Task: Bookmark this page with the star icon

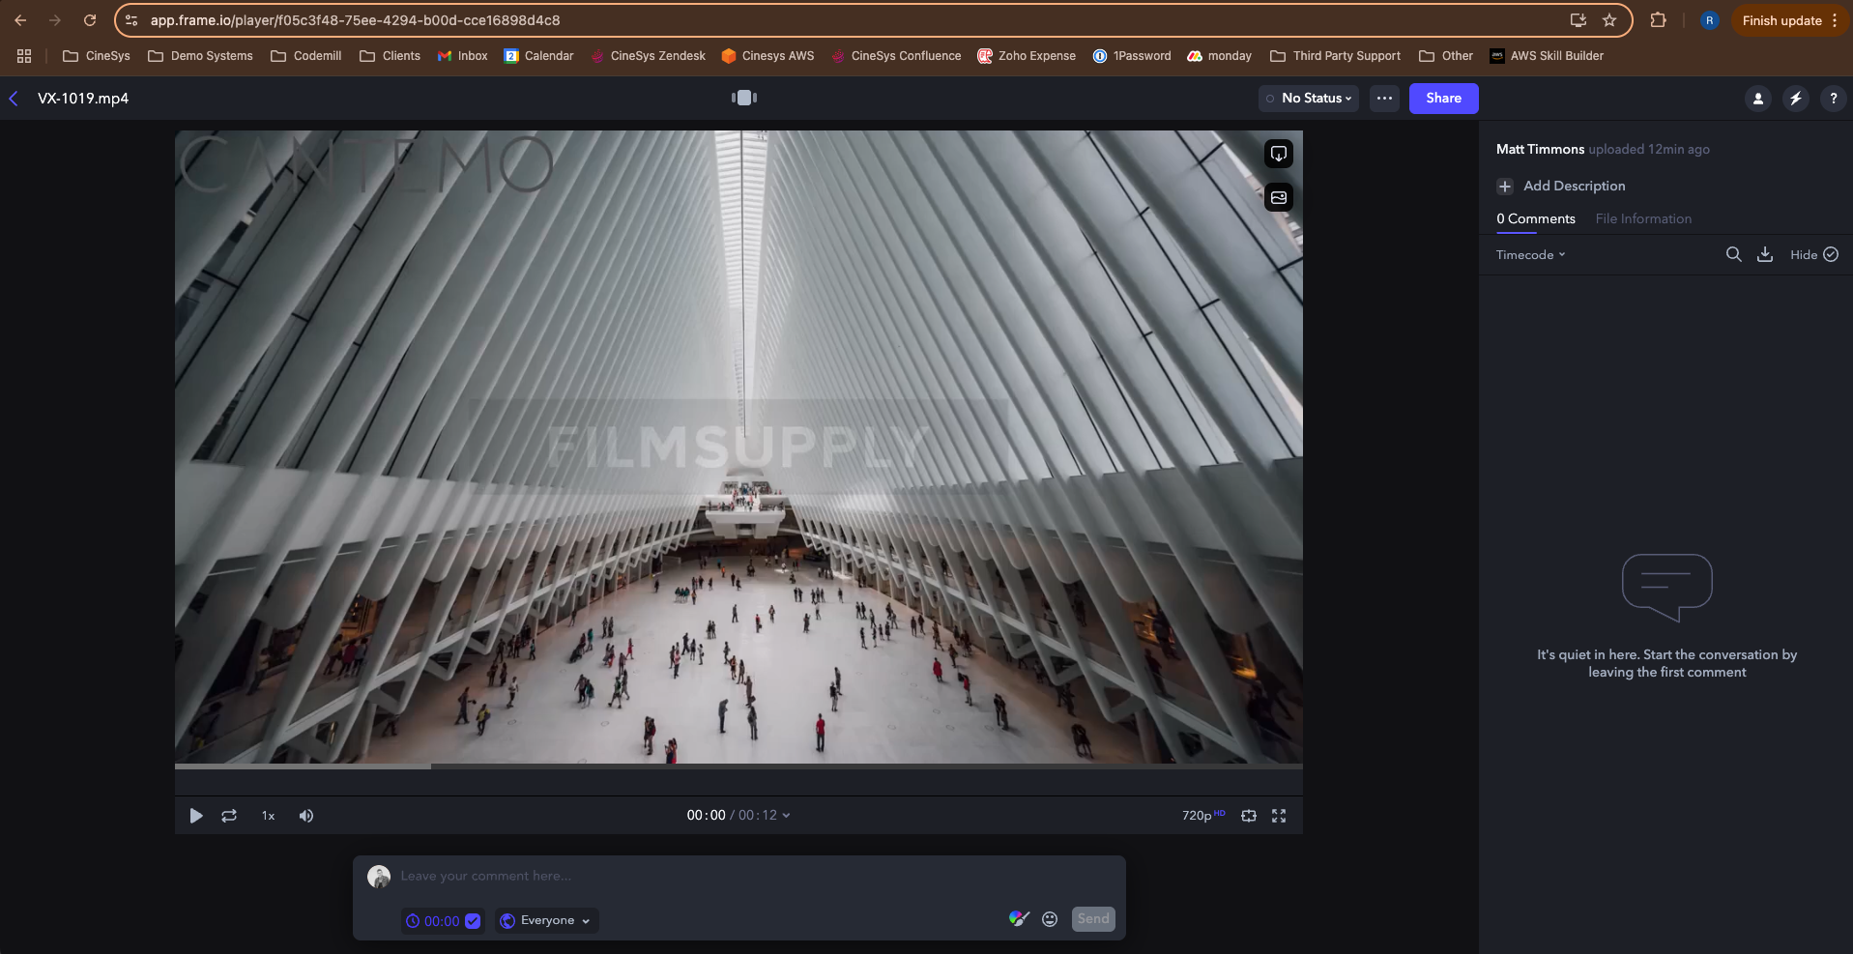Action: (1609, 20)
